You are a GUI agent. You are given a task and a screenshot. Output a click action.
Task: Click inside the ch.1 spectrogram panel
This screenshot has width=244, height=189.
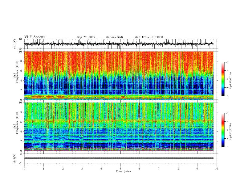coord(119,75)
